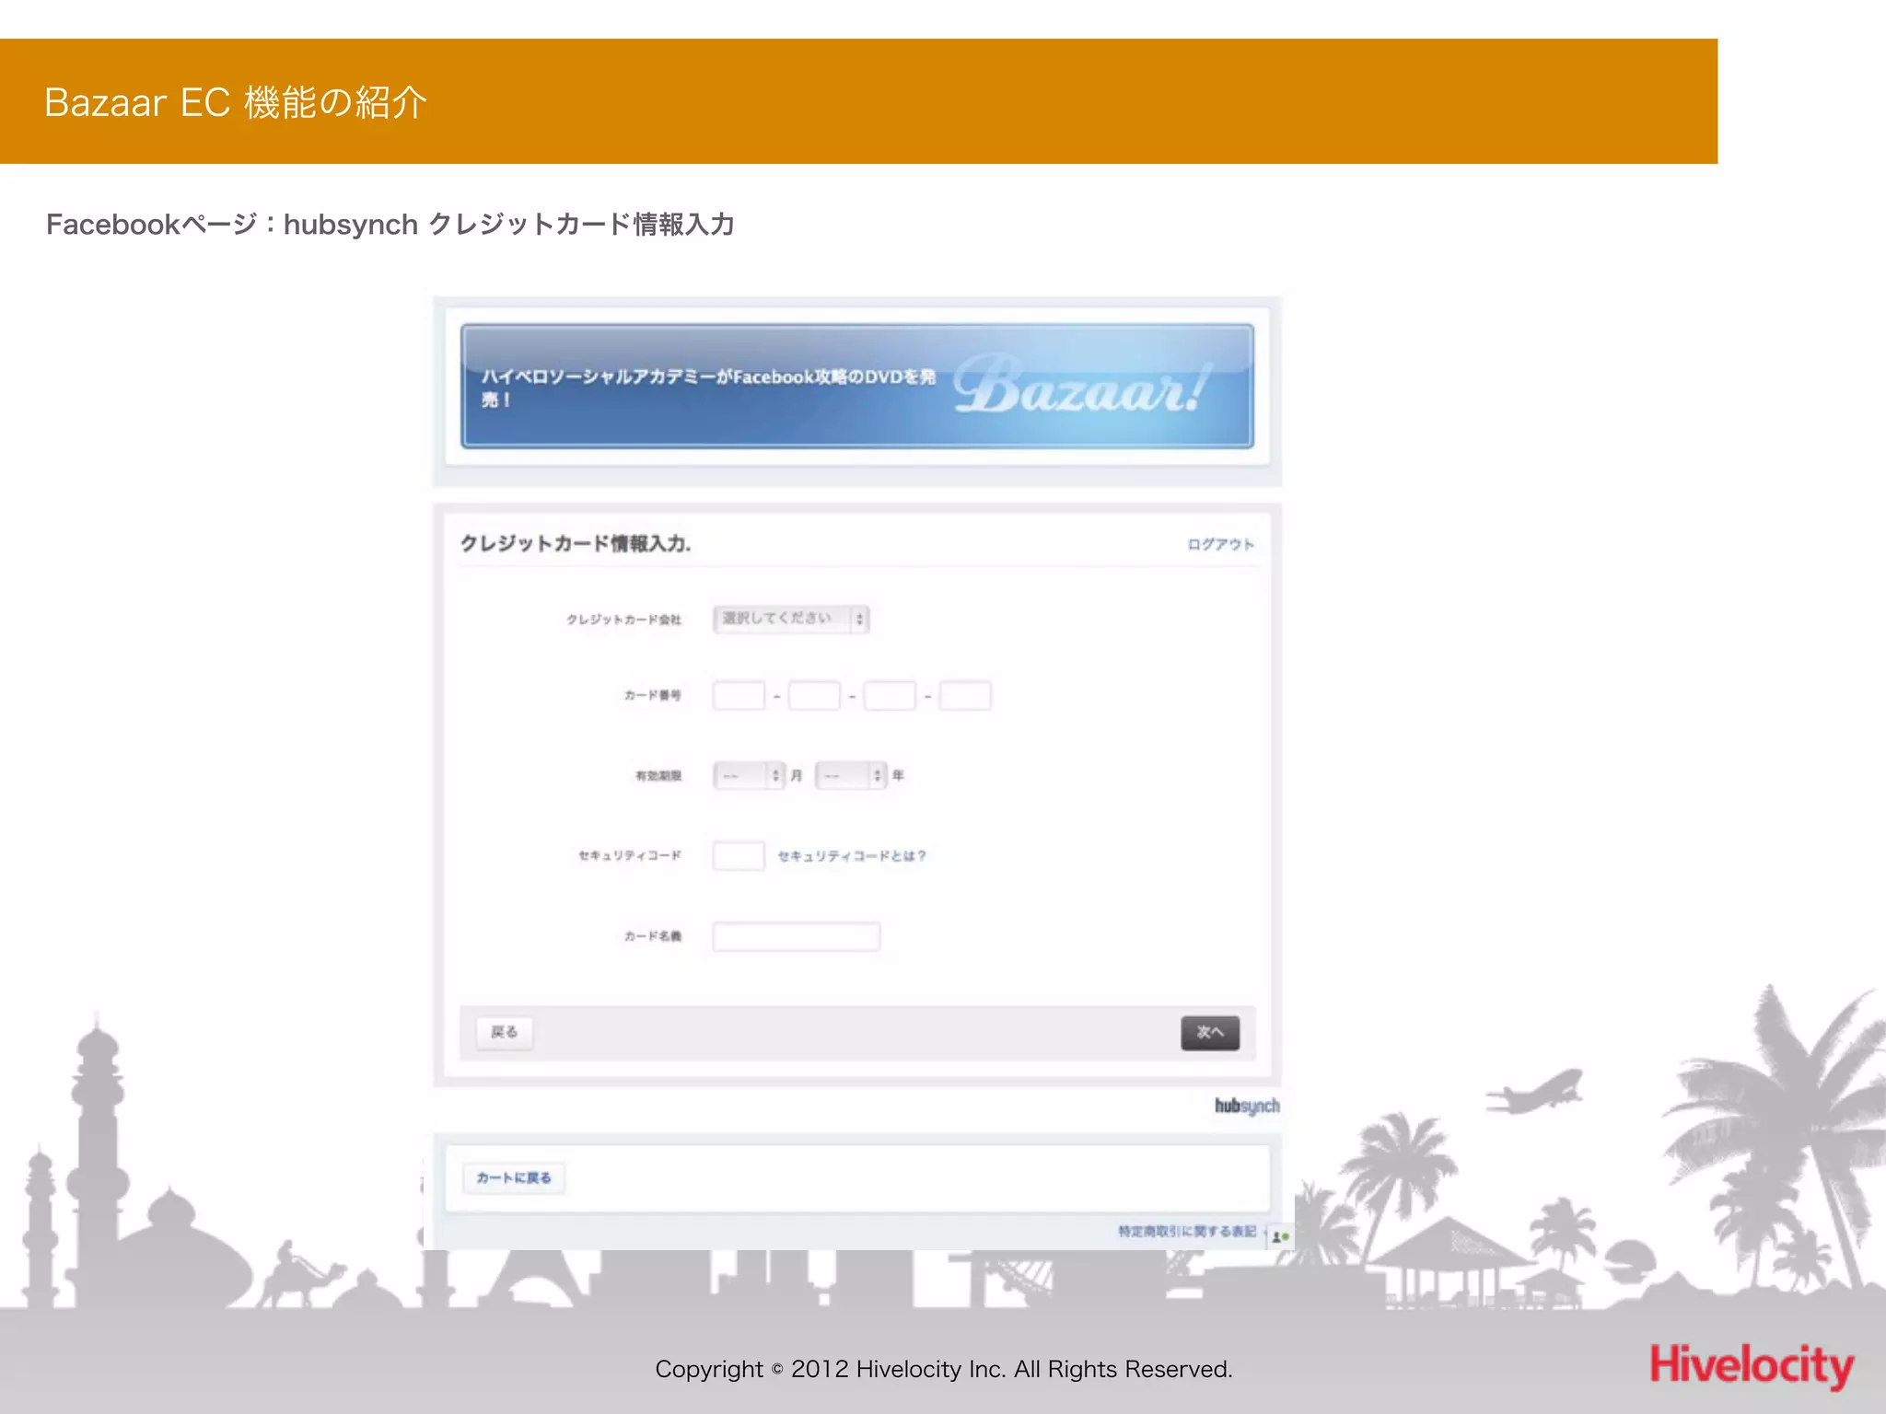The image size is (1886, 1414).
Task: Click the third card number field
Action: click(890, 695)
